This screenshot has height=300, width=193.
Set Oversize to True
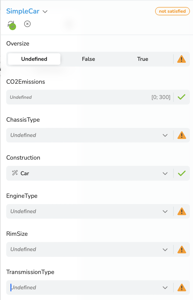pyautogui.click(x=143, y=59)
